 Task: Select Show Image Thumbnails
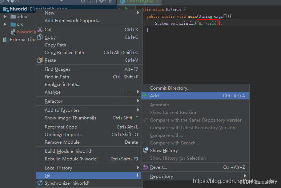point(89,118)
